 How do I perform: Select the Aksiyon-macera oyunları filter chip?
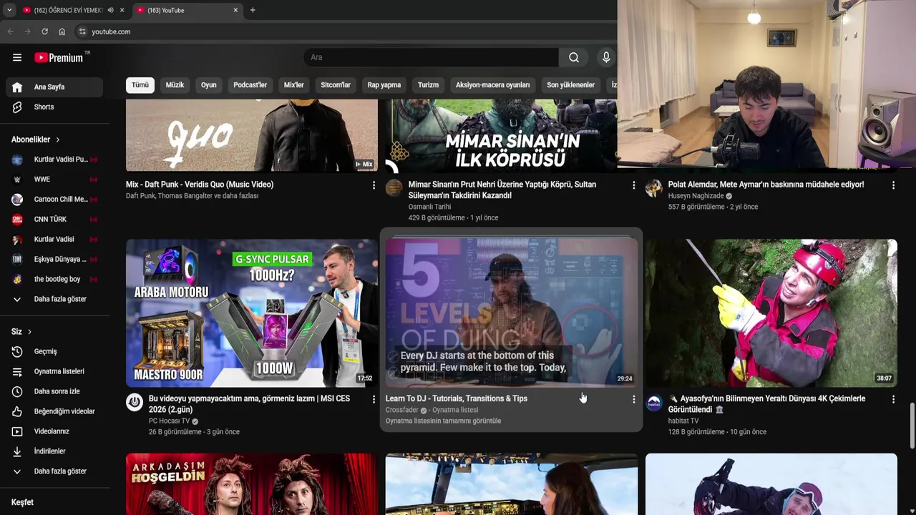[492, 85]
